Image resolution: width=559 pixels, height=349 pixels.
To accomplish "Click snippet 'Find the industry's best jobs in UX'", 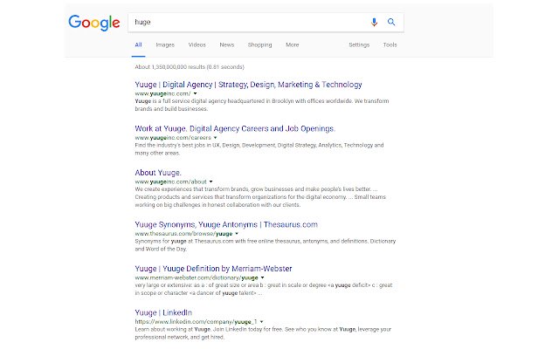I will click(259, 149).
